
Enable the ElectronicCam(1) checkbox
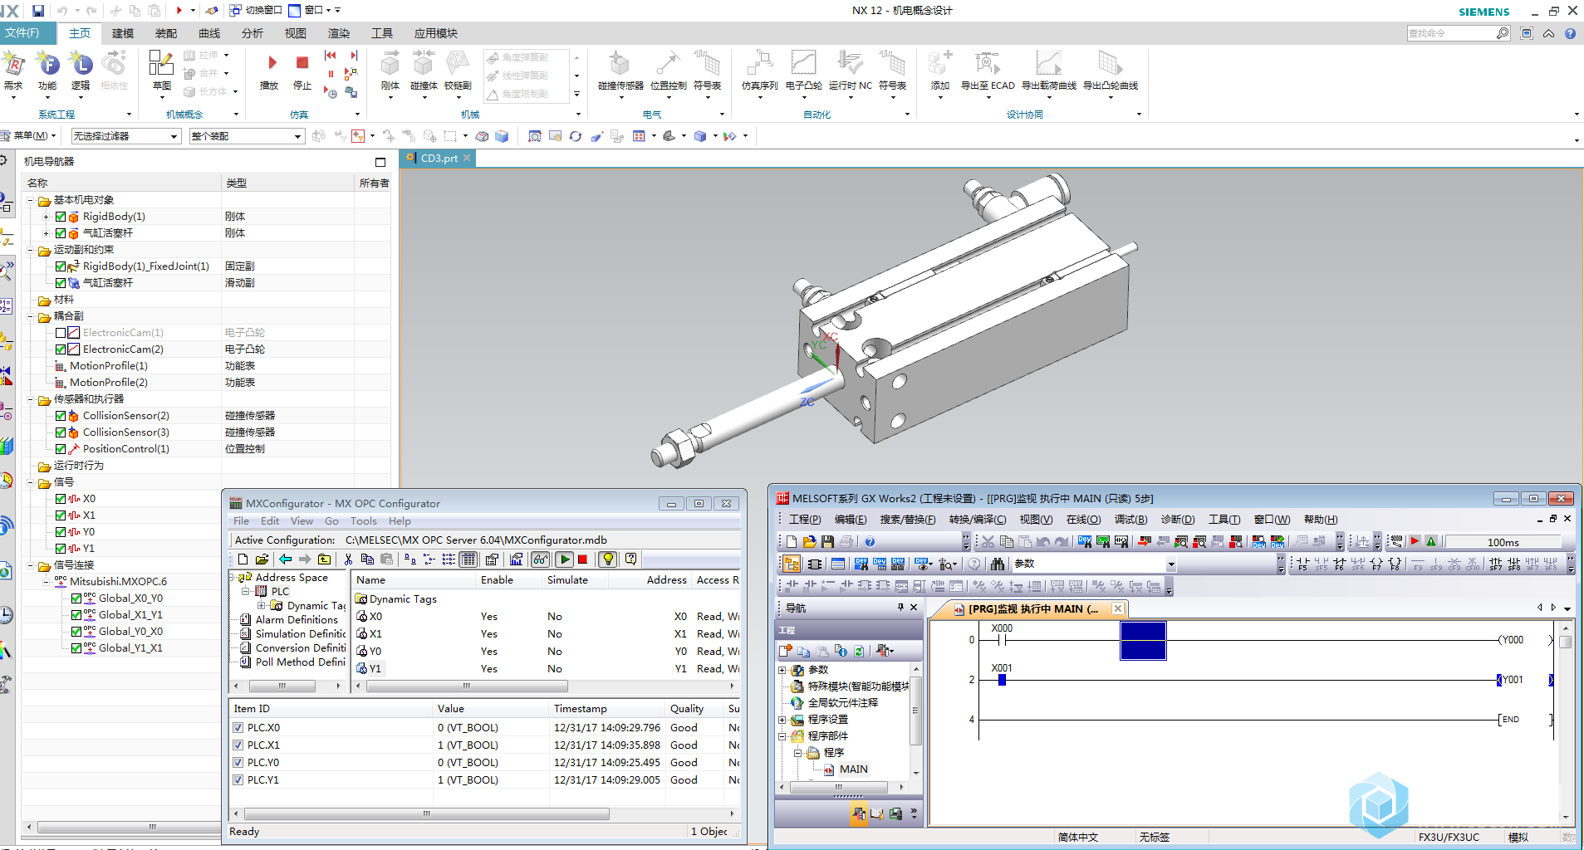point(61,333)
